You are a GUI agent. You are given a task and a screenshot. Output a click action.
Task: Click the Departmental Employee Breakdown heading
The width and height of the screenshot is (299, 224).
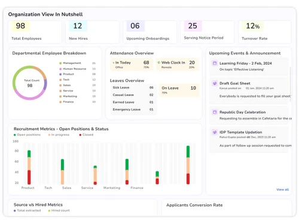[49, 53]
